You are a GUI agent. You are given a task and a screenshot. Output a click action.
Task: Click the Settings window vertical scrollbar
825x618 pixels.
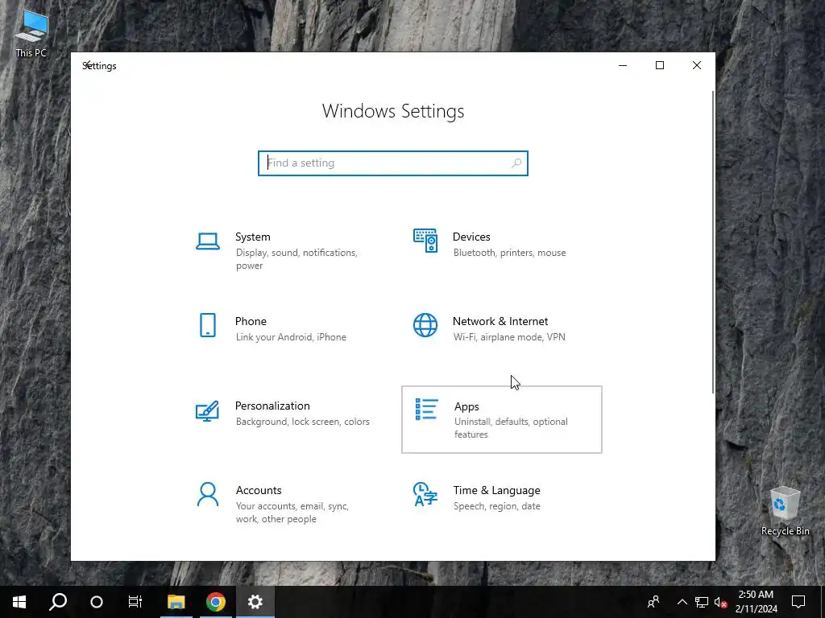point(713,241)
